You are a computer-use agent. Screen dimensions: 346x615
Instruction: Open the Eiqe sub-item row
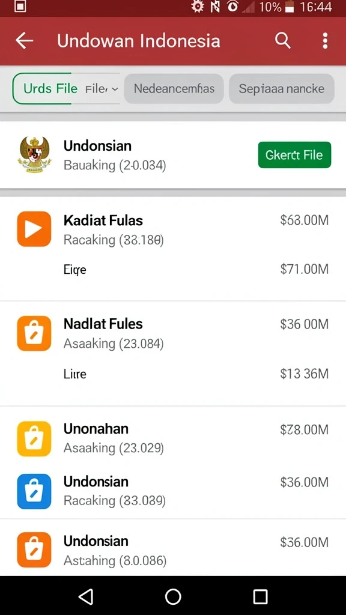(x=173, y=270)
